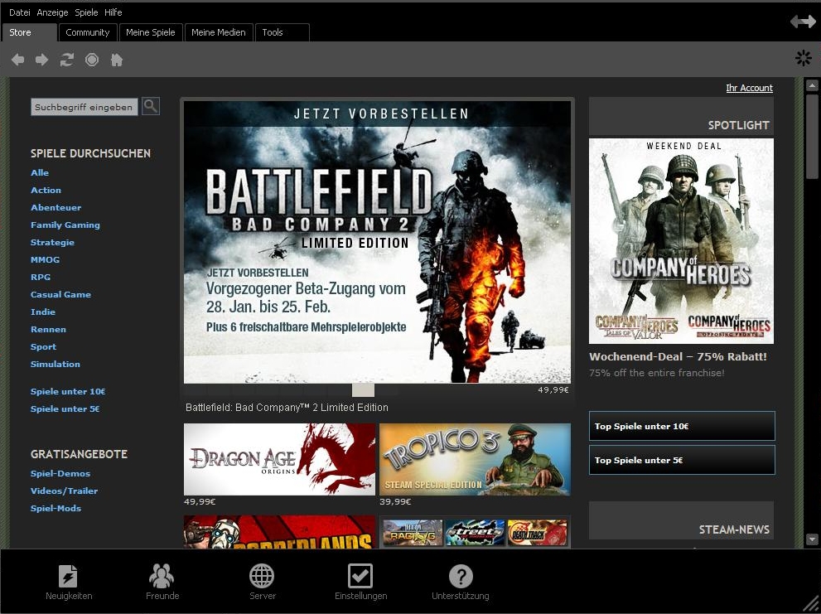
Task: Open Spiele unter 5€ sidebar link
Action: click(65, 409)
